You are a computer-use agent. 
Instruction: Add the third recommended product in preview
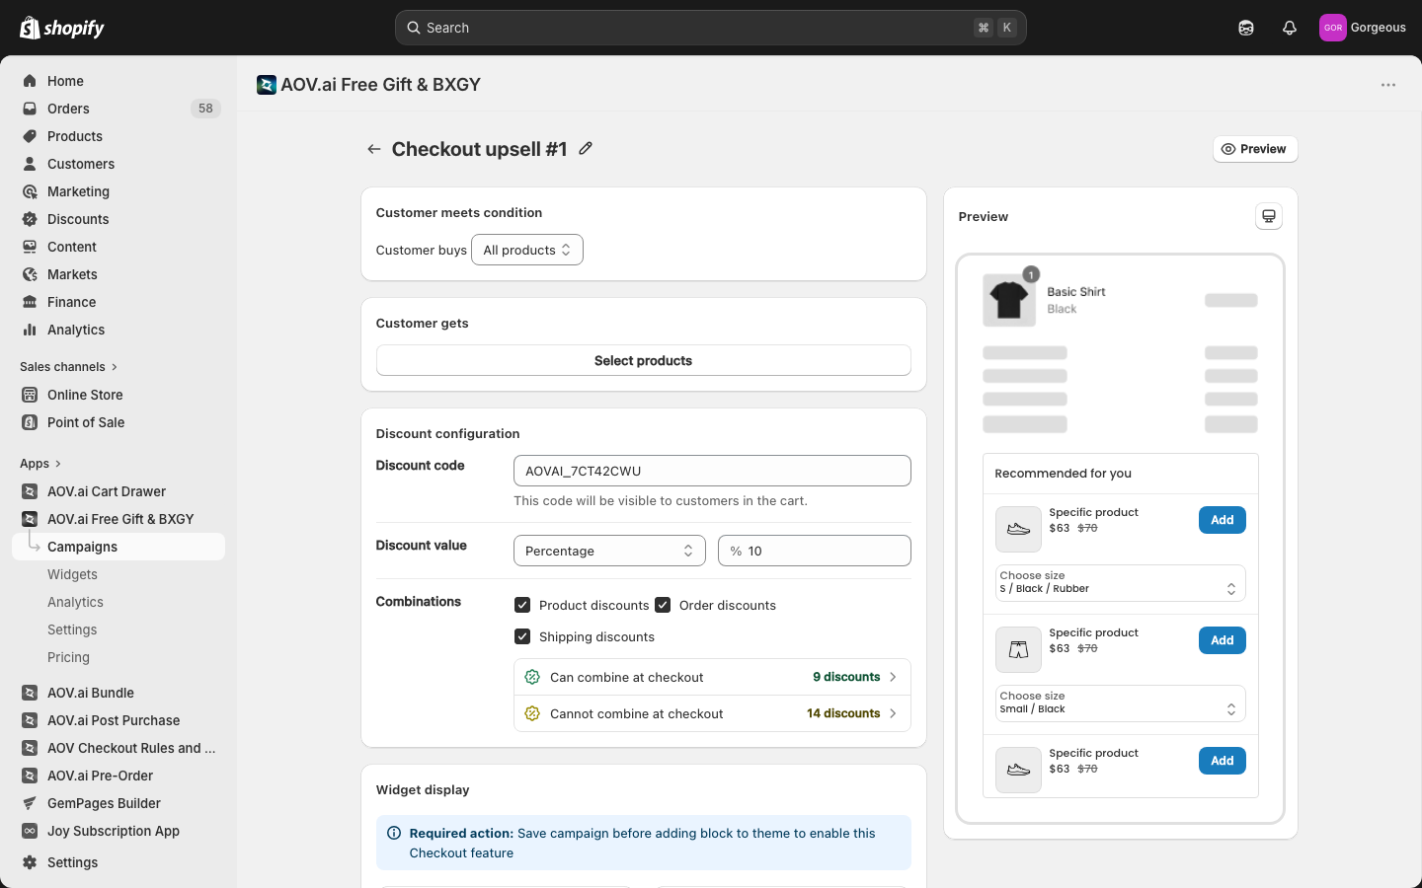[1223, 761]
